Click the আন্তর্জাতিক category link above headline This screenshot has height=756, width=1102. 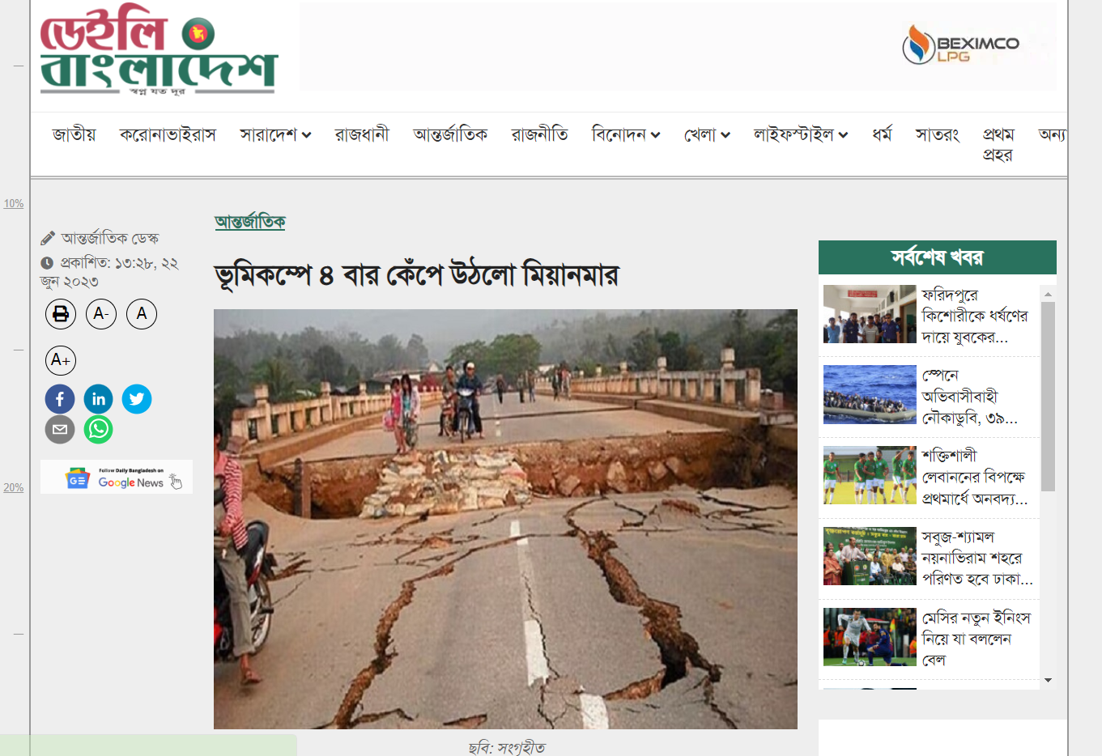click(x=250, y=222)
